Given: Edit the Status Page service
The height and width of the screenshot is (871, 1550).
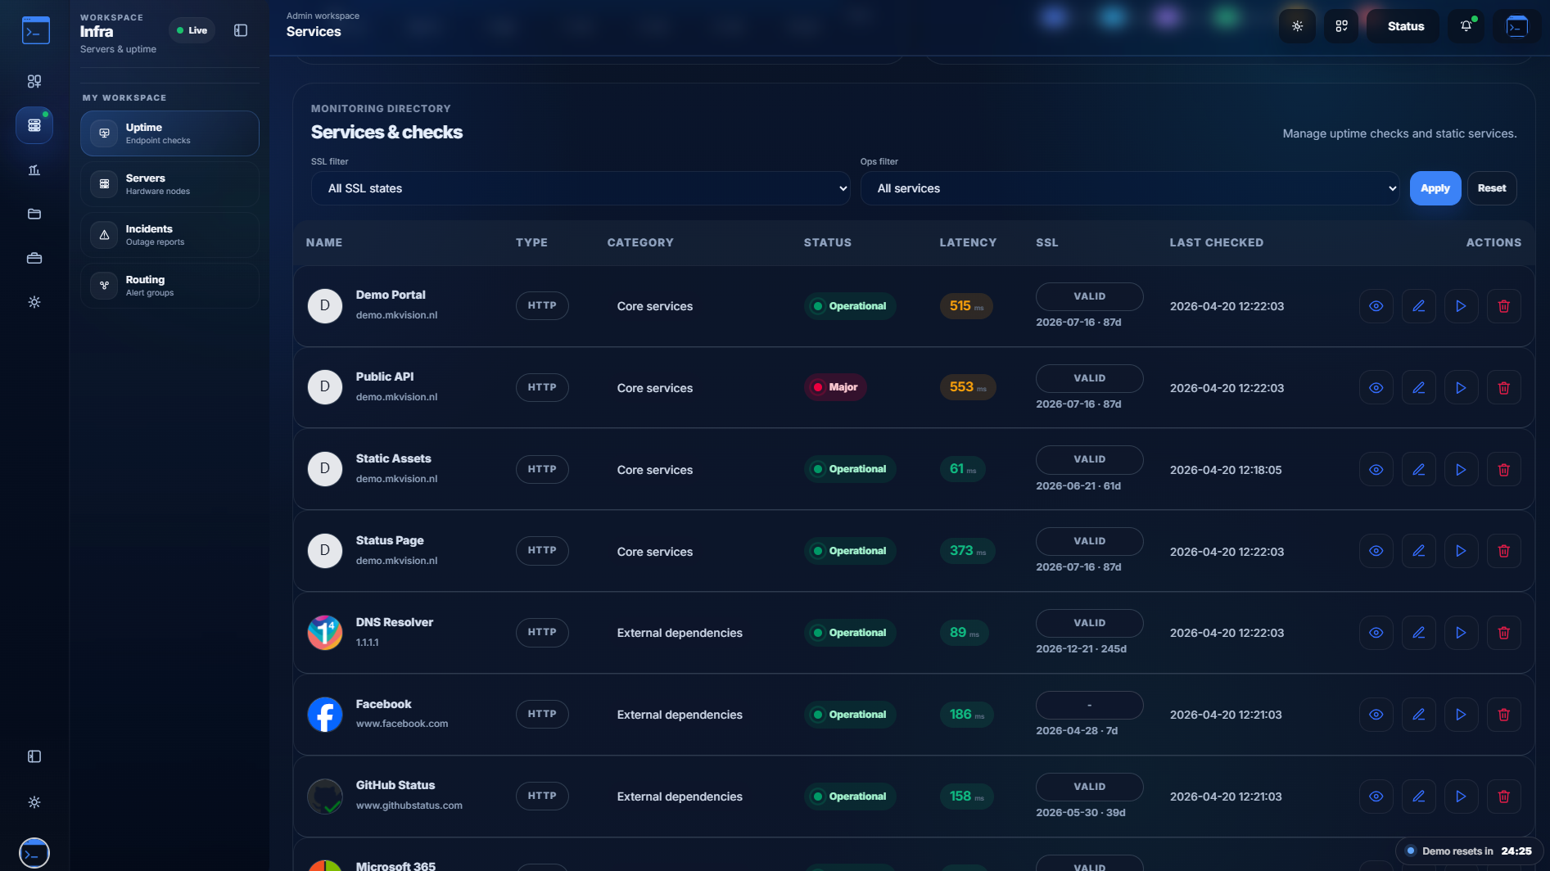Looking at the screenshot, I should 1418,551.
